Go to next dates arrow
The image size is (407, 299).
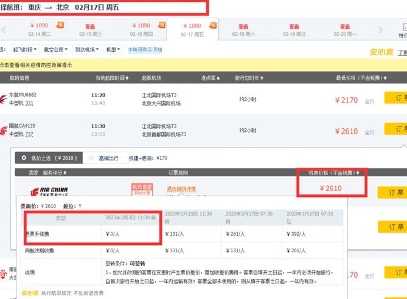[380, 30]
